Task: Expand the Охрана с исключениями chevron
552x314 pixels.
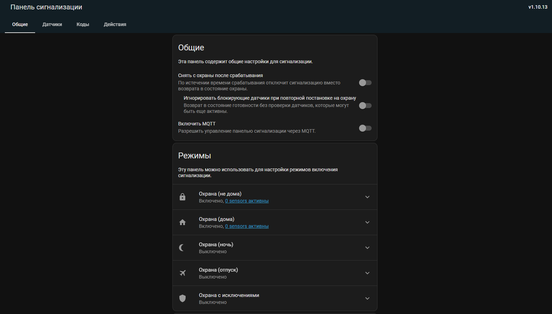Action: tap(367, 298)
